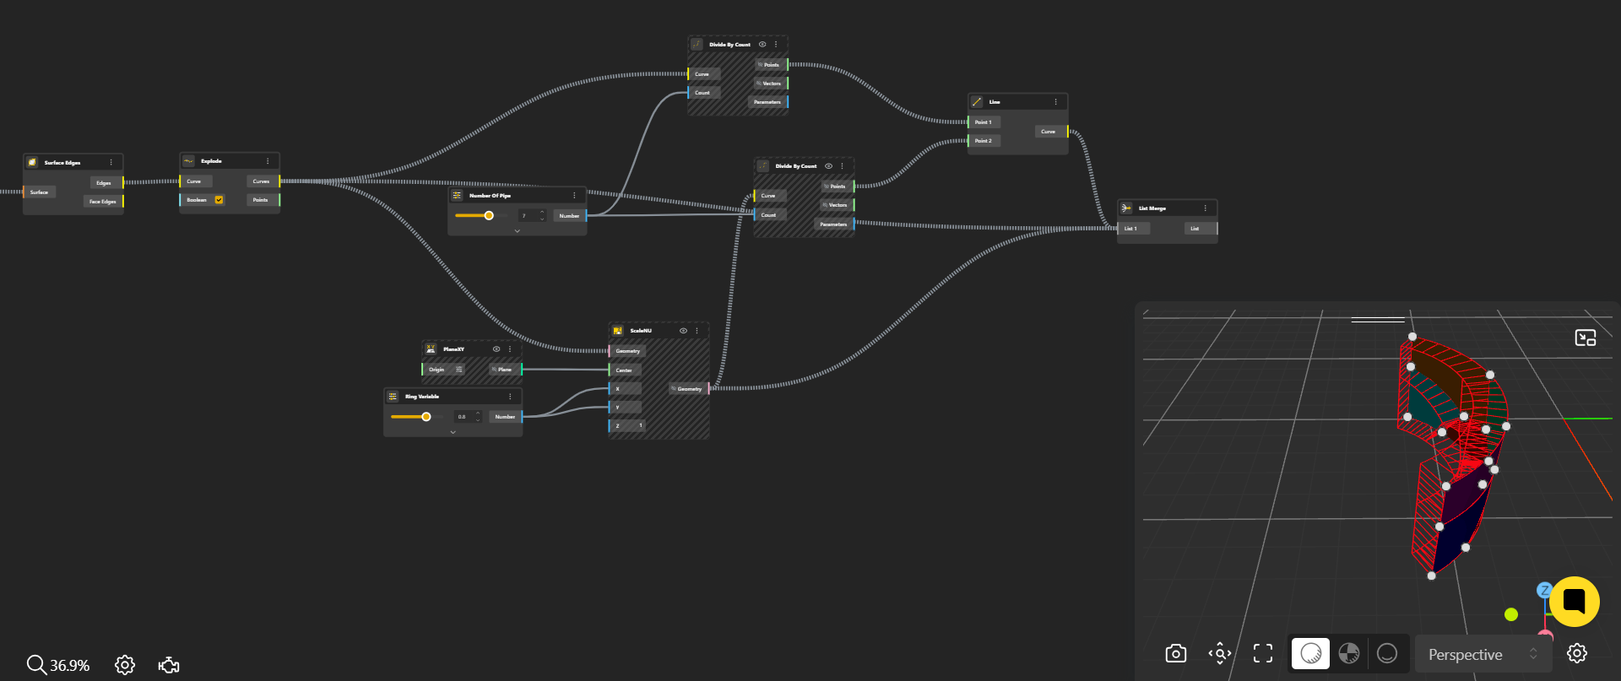Image resolution: width=1621 pixels, height=681 pixels.
Task: Take a viewport screenshot with camera icon
Action: click(x=1175, y=654)
